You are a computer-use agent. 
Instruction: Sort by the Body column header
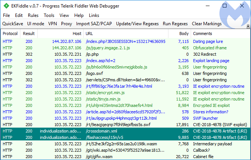tap(179, 34)
